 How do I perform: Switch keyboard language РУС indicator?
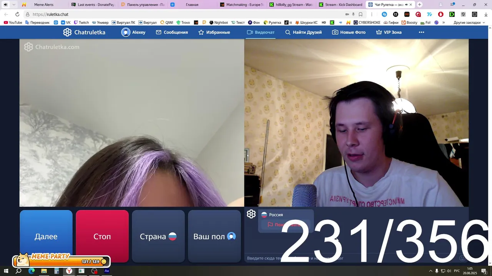tap(457, 271)
